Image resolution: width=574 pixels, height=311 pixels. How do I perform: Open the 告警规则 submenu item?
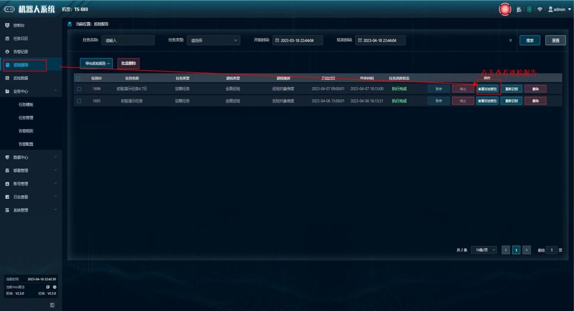(26, 131)
